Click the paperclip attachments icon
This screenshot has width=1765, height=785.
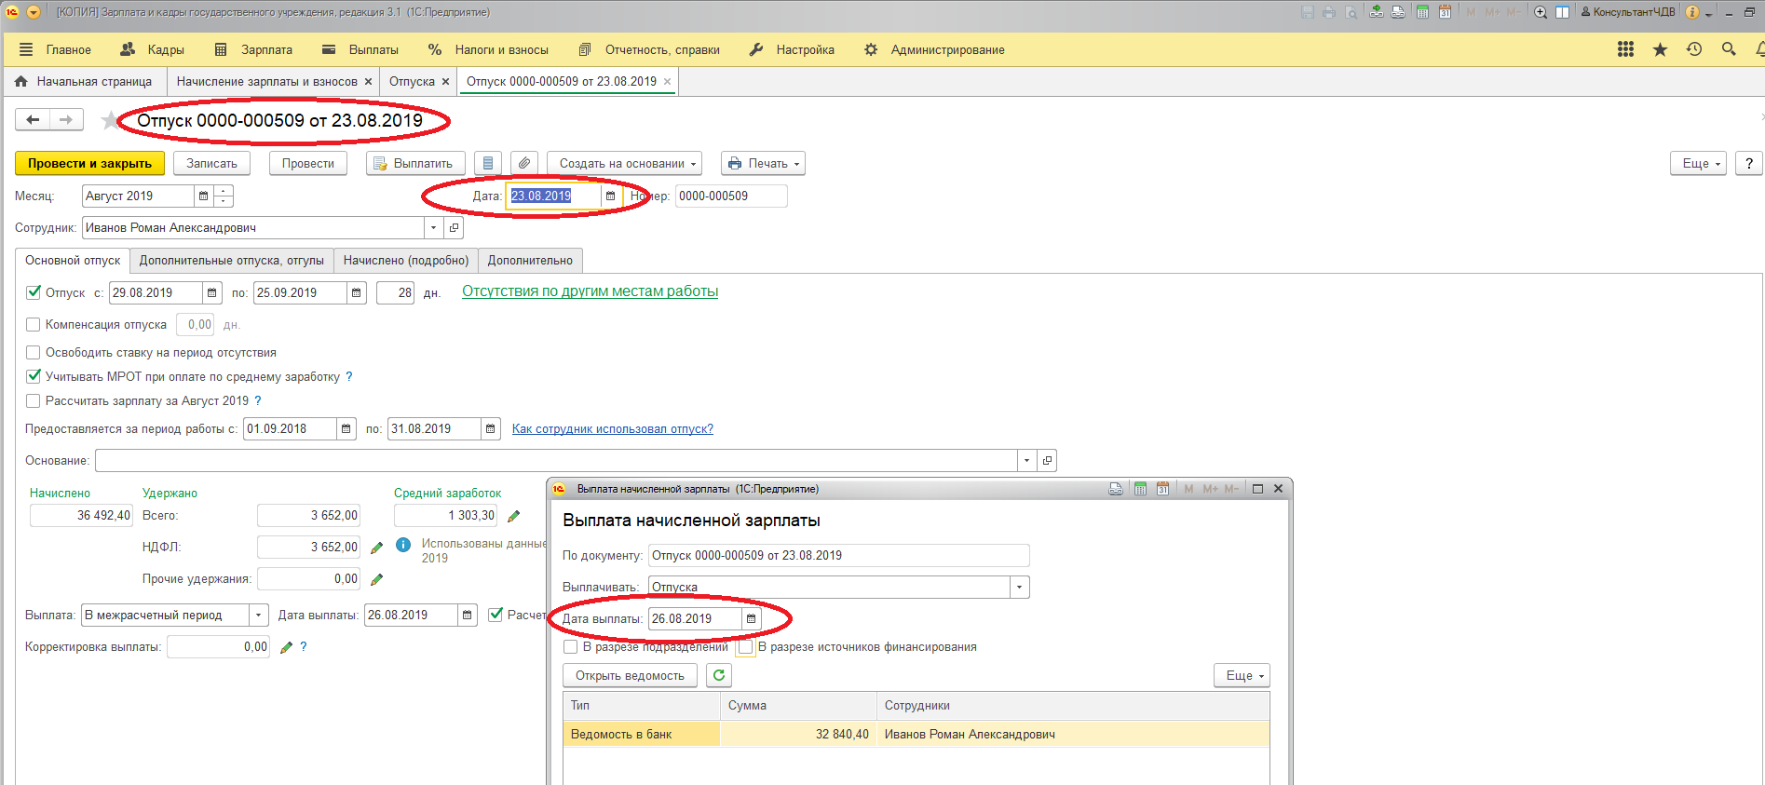click(524, 163)
